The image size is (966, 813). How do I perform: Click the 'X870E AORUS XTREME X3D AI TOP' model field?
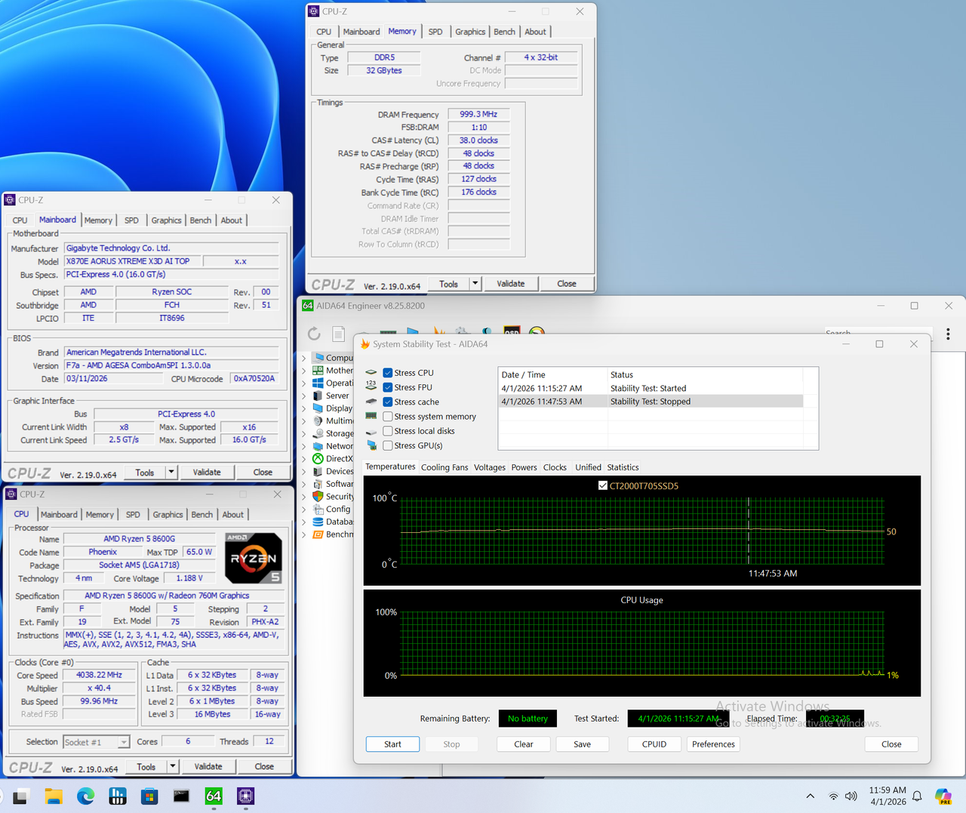[x=133, y=261]
